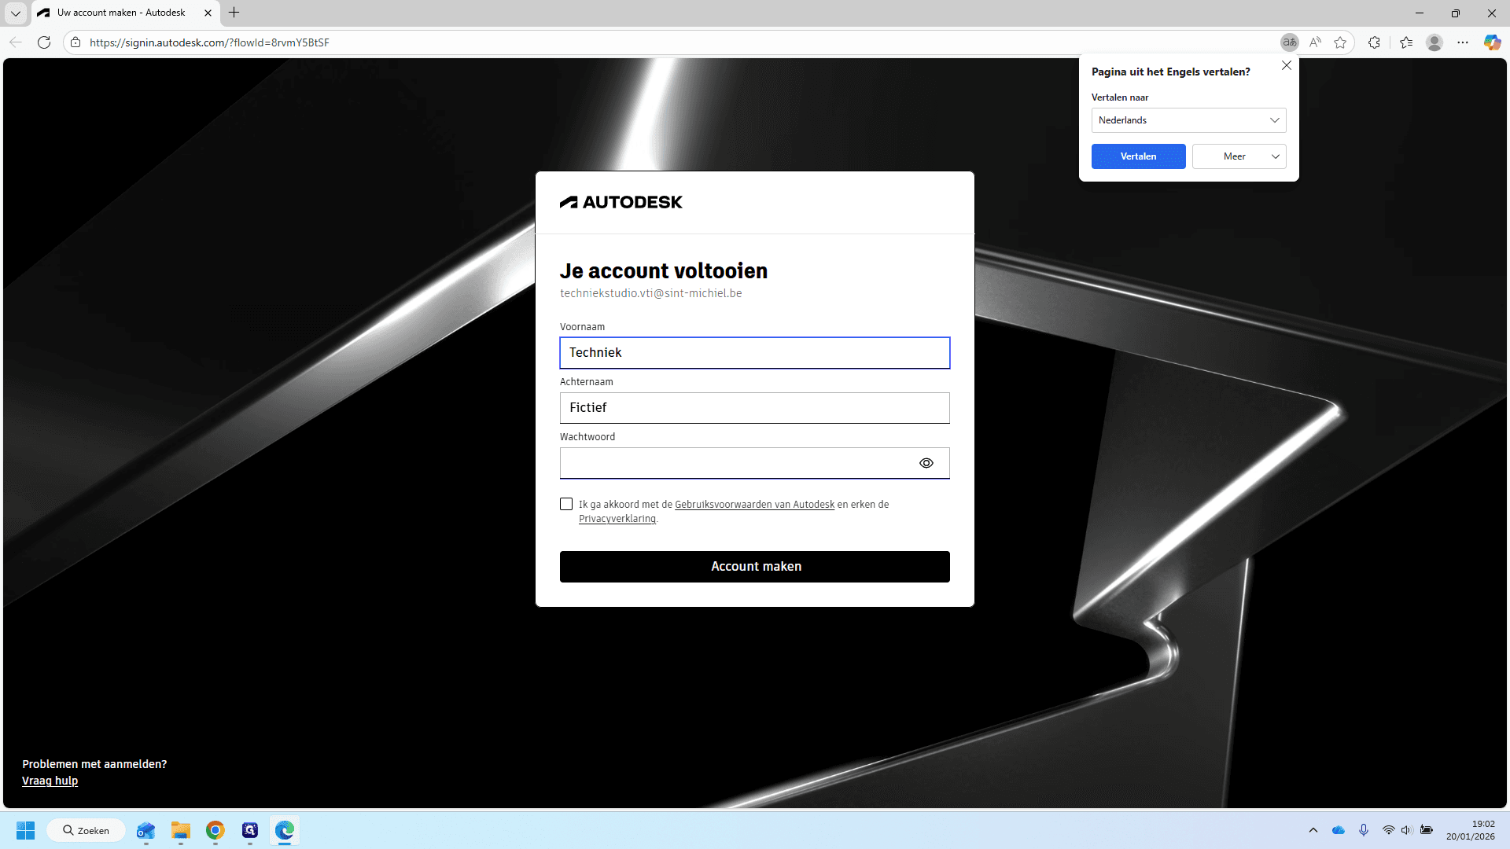Close the Uw account maken tab

point(208,13)
